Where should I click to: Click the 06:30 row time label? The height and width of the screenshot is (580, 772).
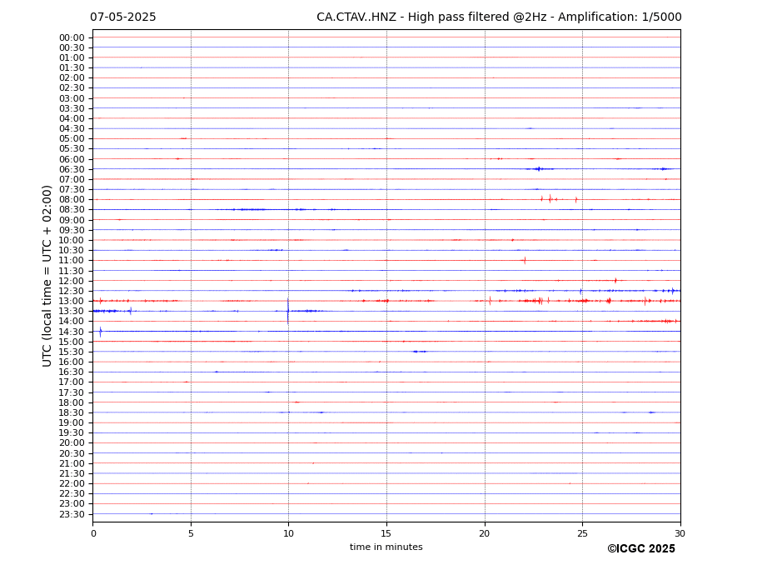point(72,169)
